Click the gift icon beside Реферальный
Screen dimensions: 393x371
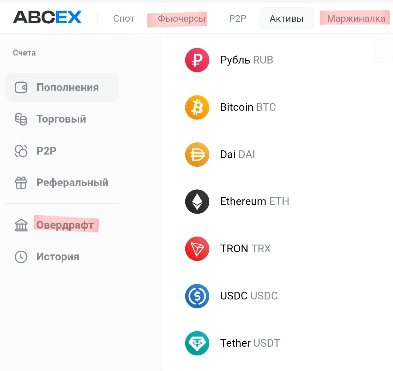(21, 183)
